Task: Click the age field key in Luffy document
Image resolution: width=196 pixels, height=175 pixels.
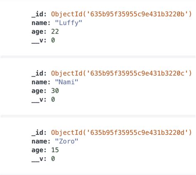Action: (x=39, y=32)
